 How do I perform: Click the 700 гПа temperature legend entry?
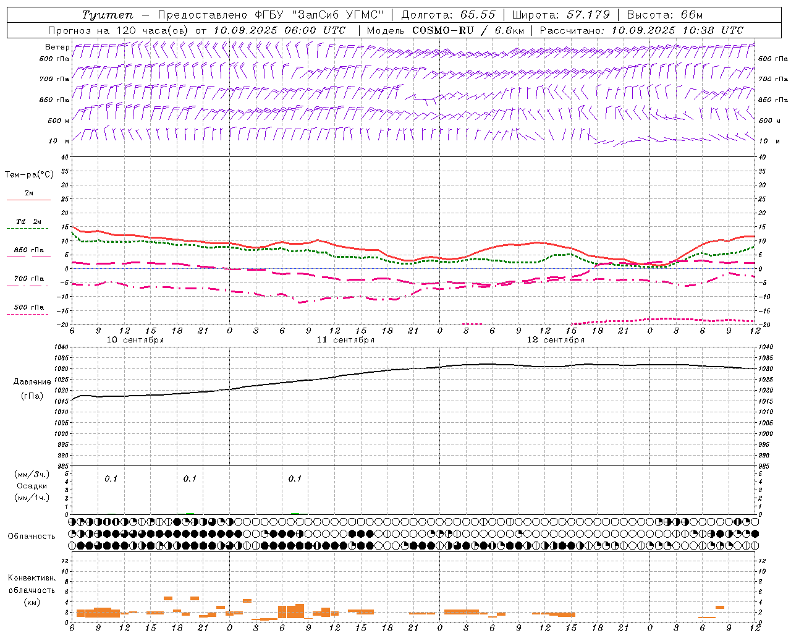[28, 279]
